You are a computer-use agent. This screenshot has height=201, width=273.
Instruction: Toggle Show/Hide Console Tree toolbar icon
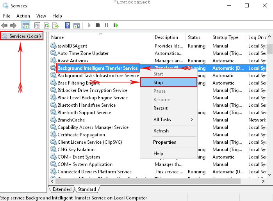pyautogui.click(x=26, y=26)
